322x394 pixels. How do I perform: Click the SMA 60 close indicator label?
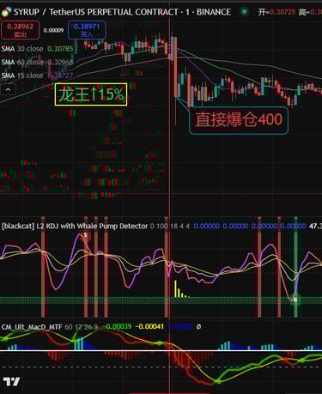coord(22,62)
